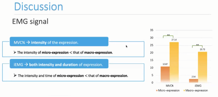Click the arrow bullet before 'The intensity and time'

point(15,76)
